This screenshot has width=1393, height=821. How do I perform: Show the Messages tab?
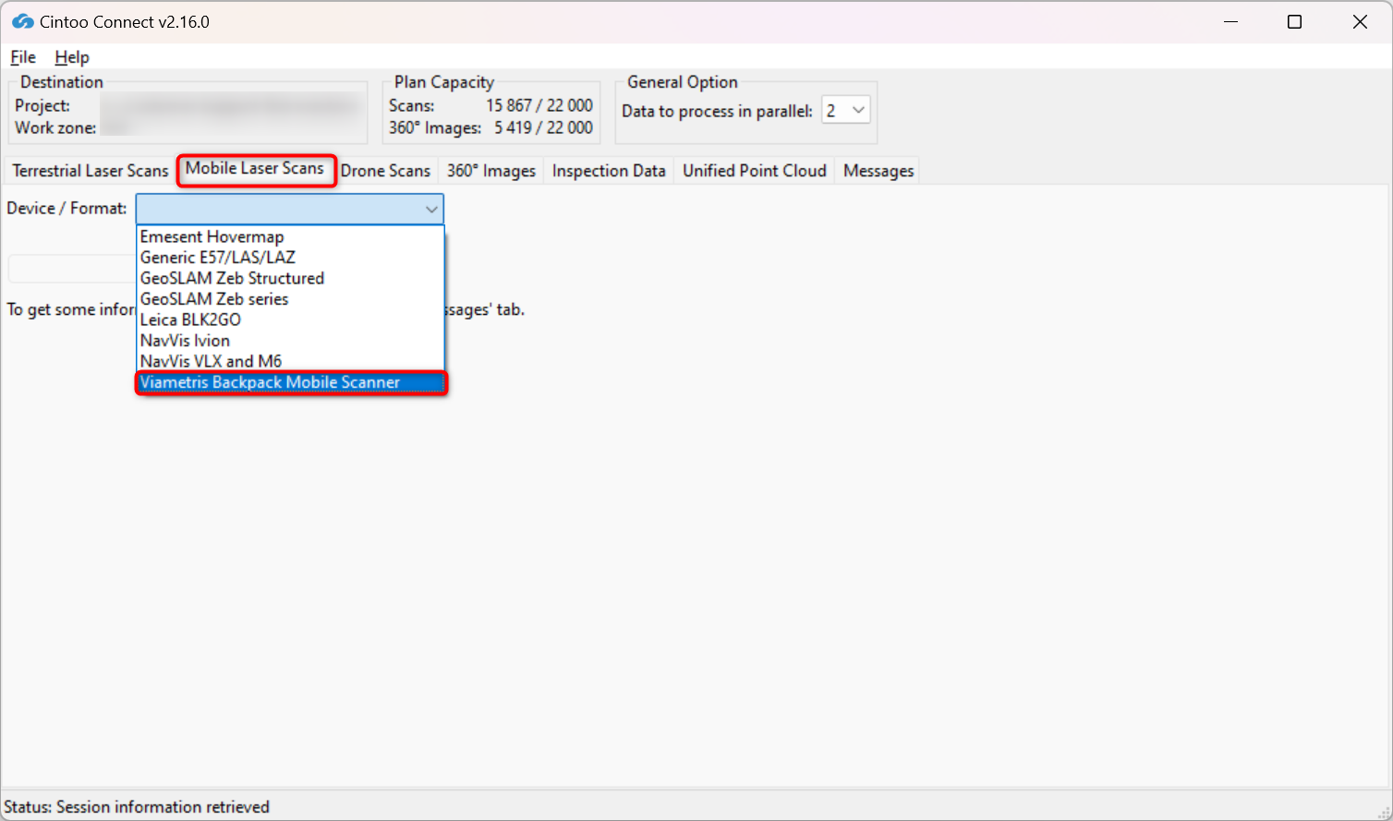878,171
